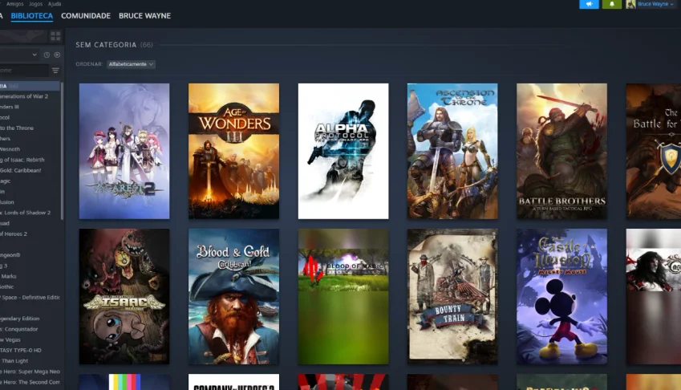Open the BRUCE WAYNE profile tab
The width and height of the screenshot is (681, 390).
[x=144, y=16]
